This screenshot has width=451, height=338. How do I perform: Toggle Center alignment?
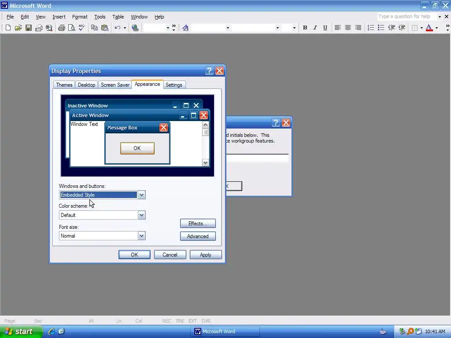click(348, 28)
